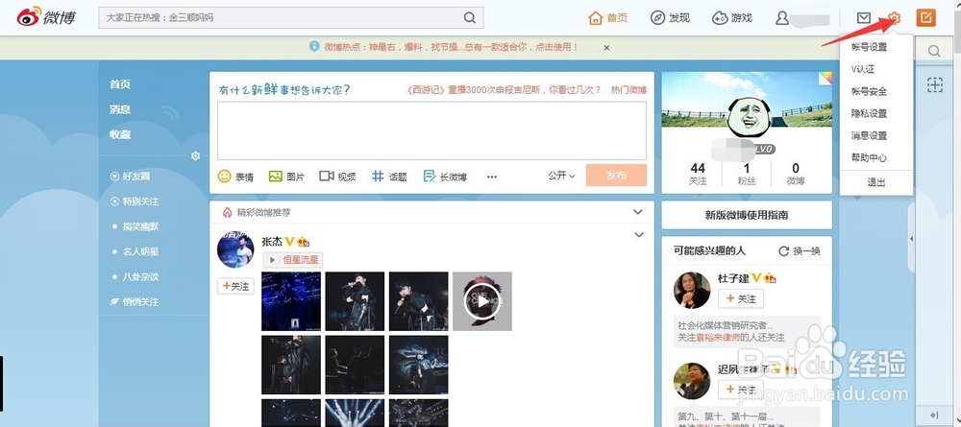Refresh suggestions with 换一换
The width and height of the screenshot is (961, 427).
click(800, 250)
